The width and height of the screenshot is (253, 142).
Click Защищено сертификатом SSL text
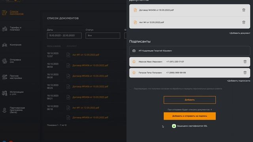click(192, 126)
